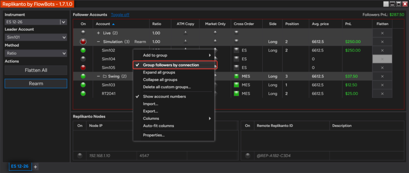The width and height of the screenshot is (409, 173).
Task: Collapse the Simulation group minus sign
Action: coord(98,42)
